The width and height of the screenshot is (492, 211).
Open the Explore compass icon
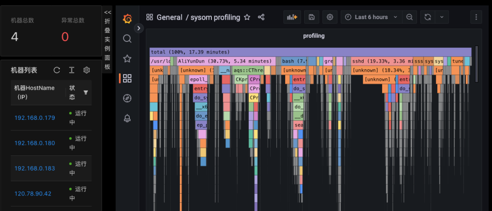(x=127, y=98)
